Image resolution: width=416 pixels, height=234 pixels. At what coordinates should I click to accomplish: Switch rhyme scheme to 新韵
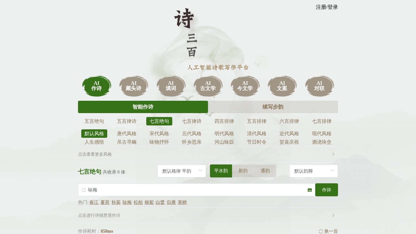(x=243, y=171)
